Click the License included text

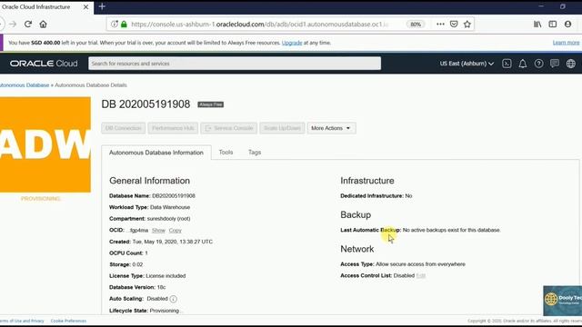[x=166, y=276]
